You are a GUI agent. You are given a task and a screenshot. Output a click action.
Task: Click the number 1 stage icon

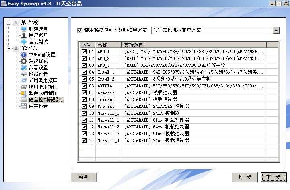coord(16,23)
